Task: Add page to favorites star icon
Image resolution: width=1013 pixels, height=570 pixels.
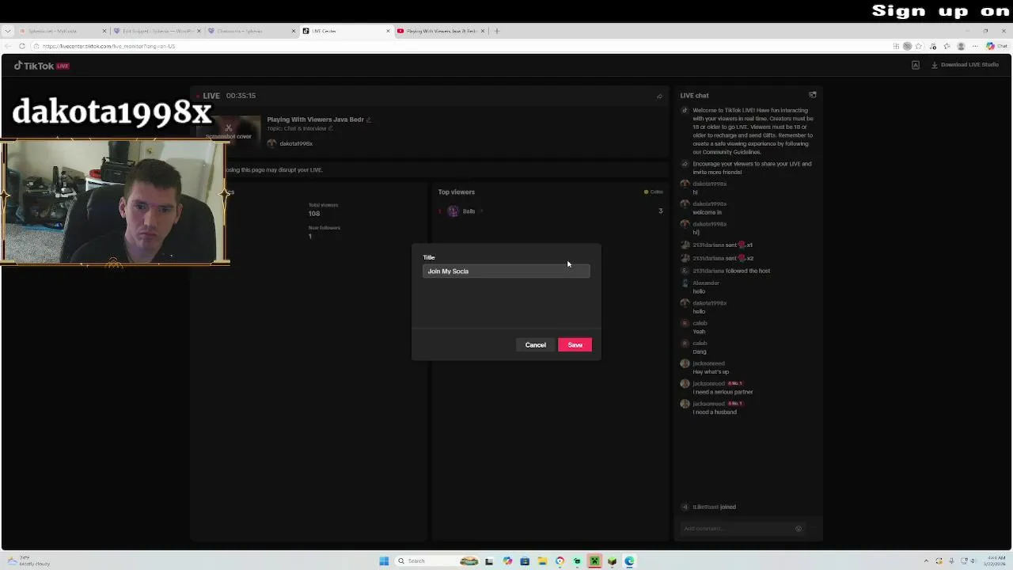Action: click(x=920, y=46)
